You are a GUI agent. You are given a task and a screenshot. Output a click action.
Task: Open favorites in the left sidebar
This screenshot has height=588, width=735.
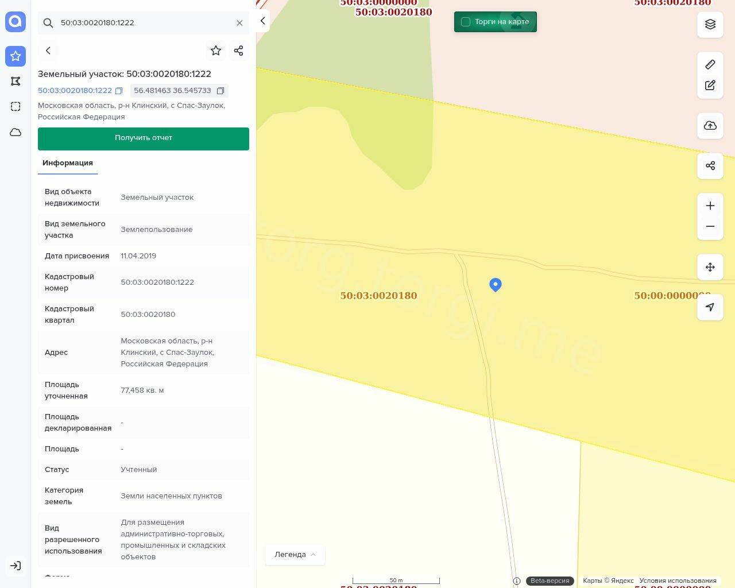point(16,56)
